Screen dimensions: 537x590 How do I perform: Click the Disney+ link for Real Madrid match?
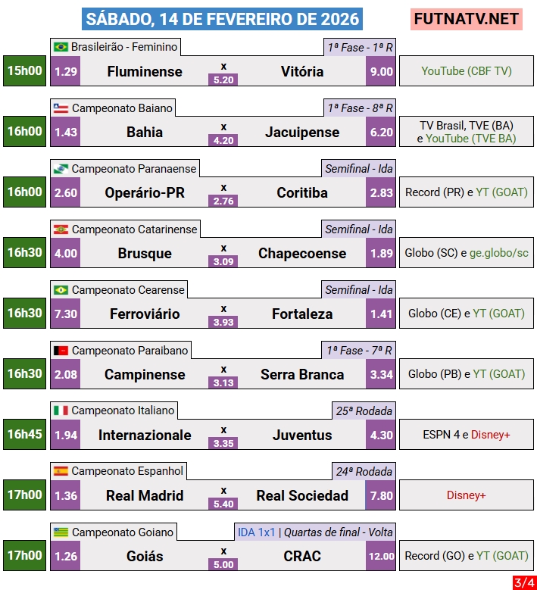[x=466, y=495]
